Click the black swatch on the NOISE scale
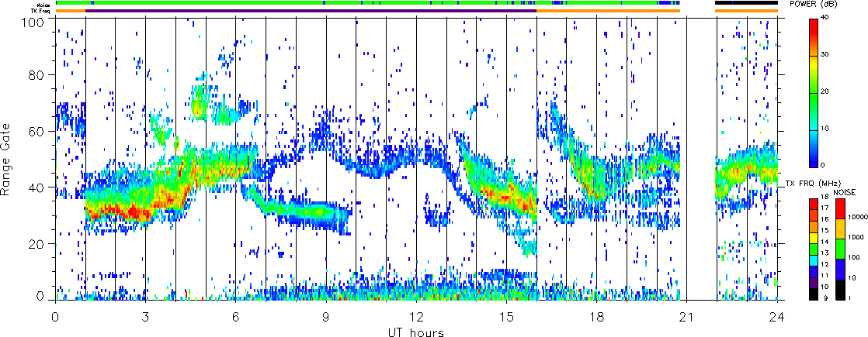The width and height of the screenshot is (868, 337). tap(840, 290)
